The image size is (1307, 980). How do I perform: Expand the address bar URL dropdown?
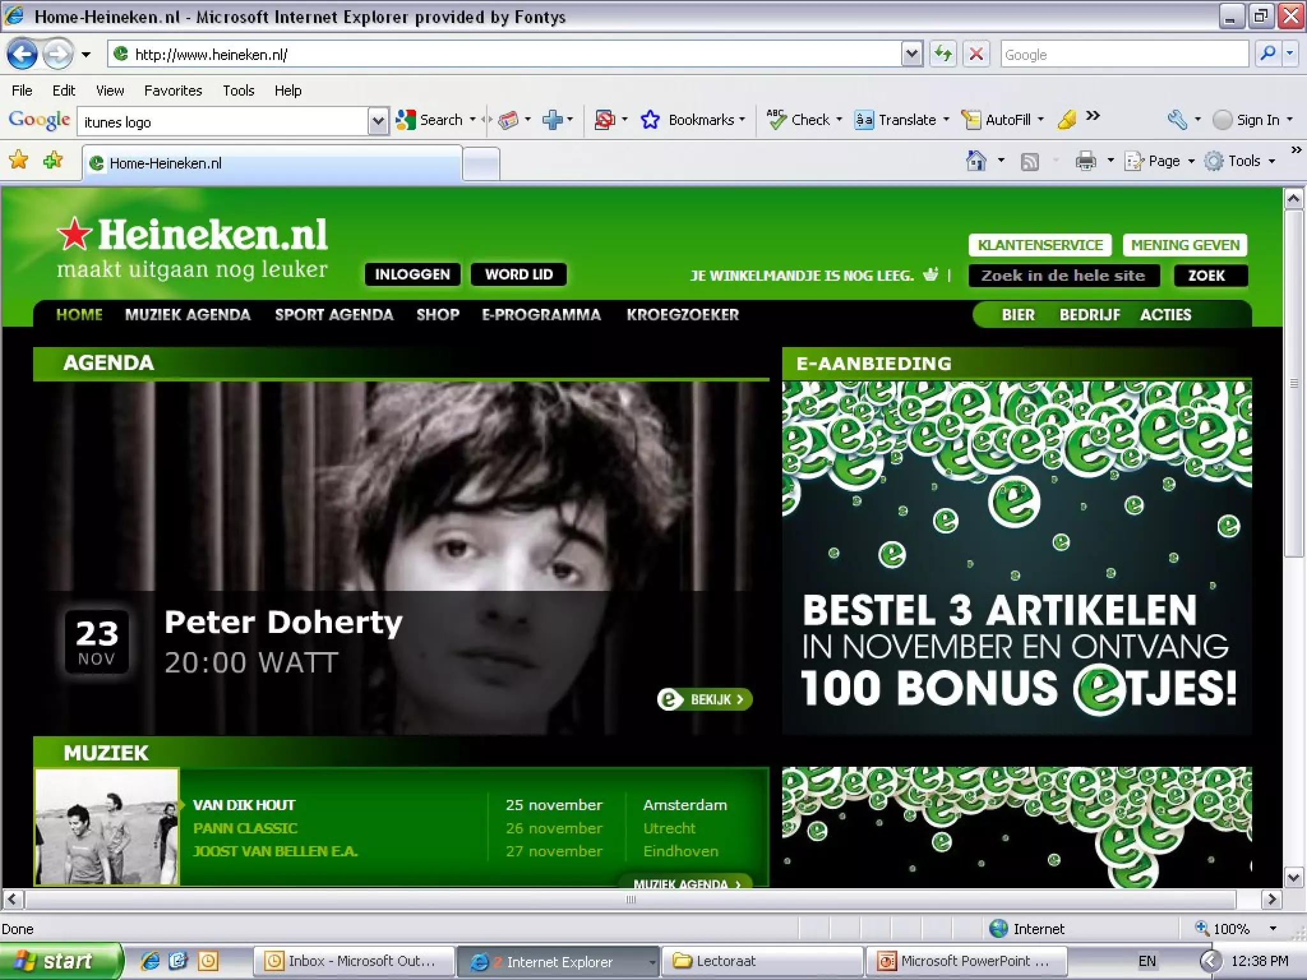coord(912,54)
